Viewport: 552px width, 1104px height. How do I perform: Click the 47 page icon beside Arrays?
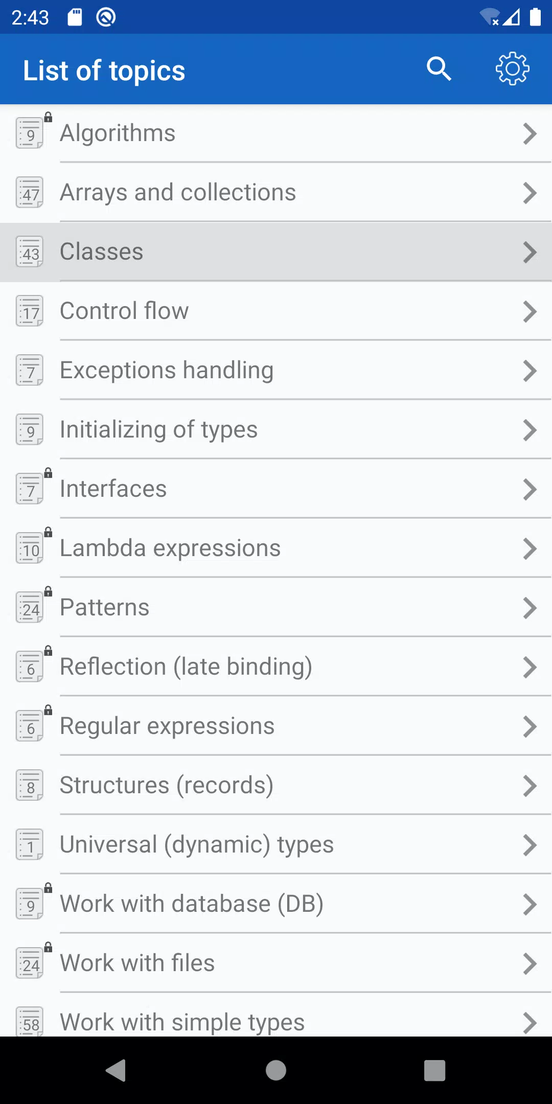(x=30, y=192)
